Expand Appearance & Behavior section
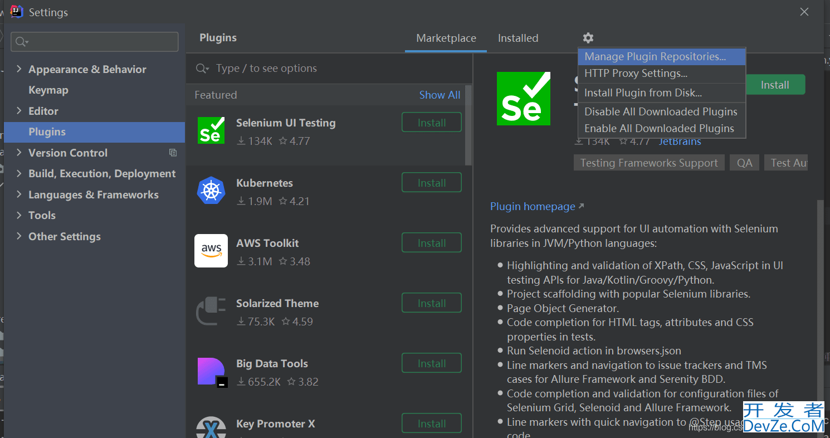Screen dimensions: 830x438 tap(19, 69)
